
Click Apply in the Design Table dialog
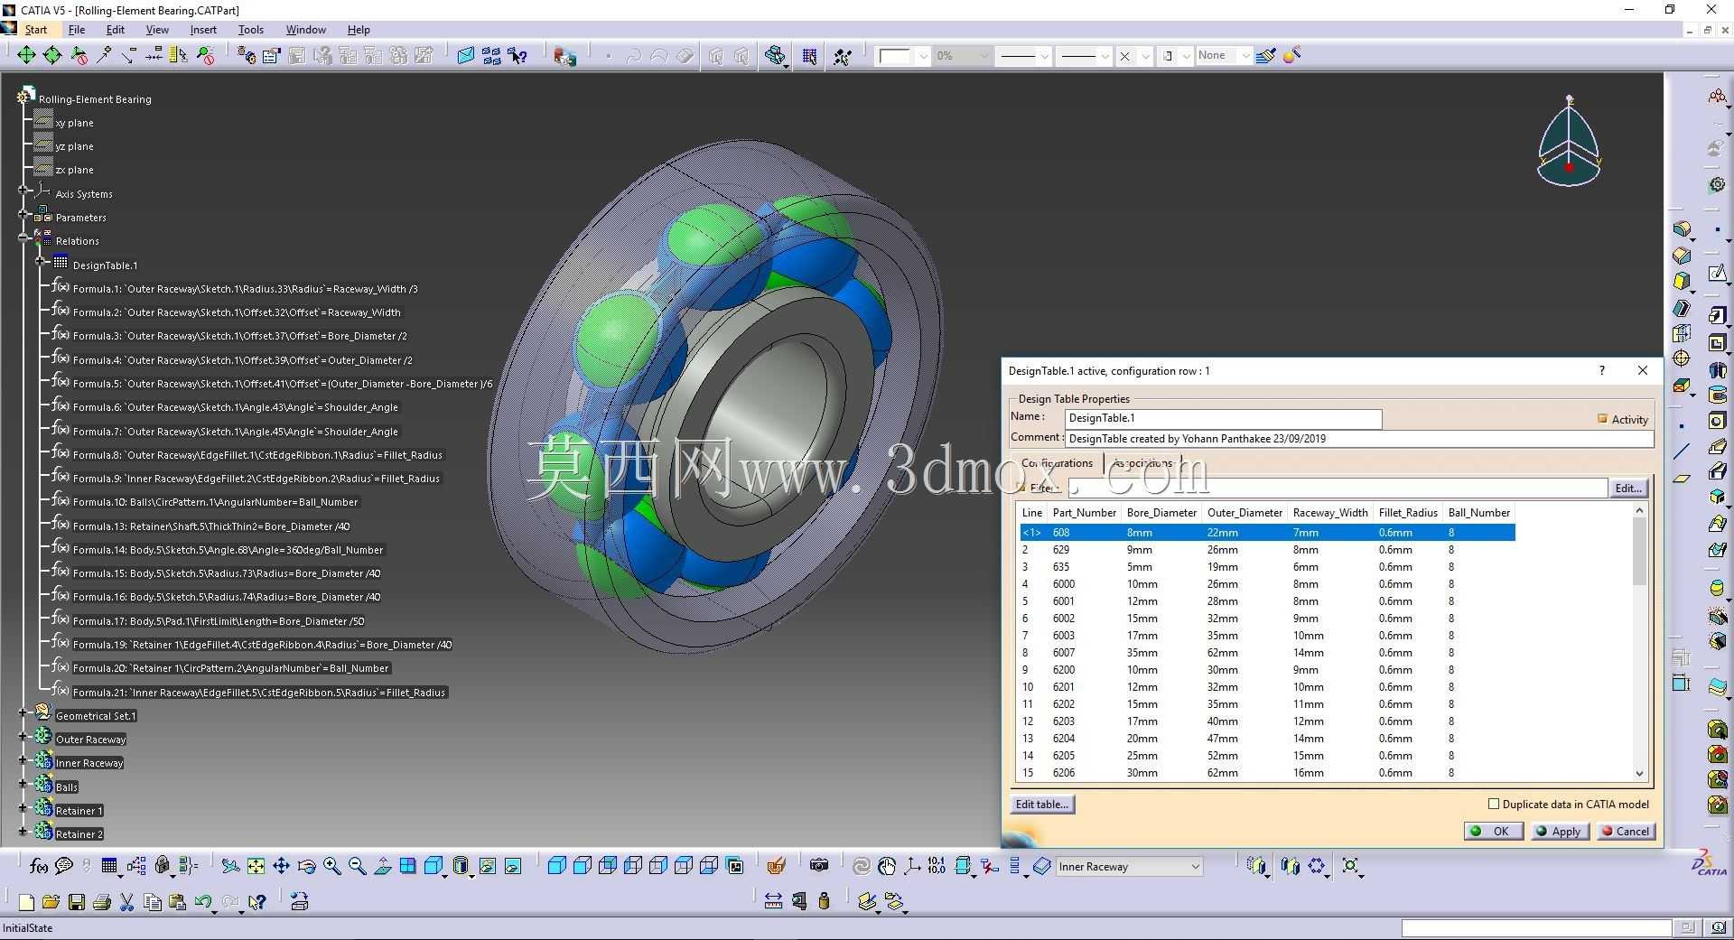(x=1560, y=831)
